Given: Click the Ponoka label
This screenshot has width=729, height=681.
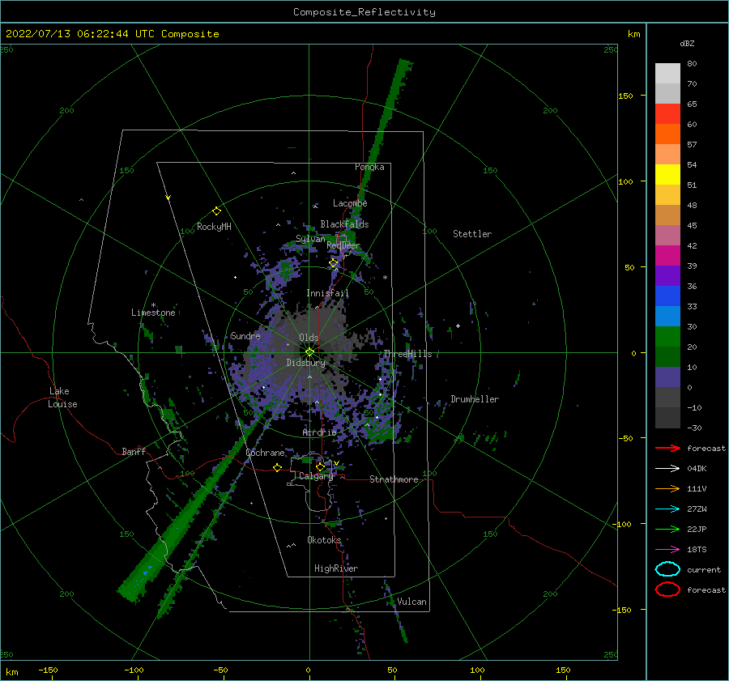Looking at the screenshot, I should click(x=369, y=167).
